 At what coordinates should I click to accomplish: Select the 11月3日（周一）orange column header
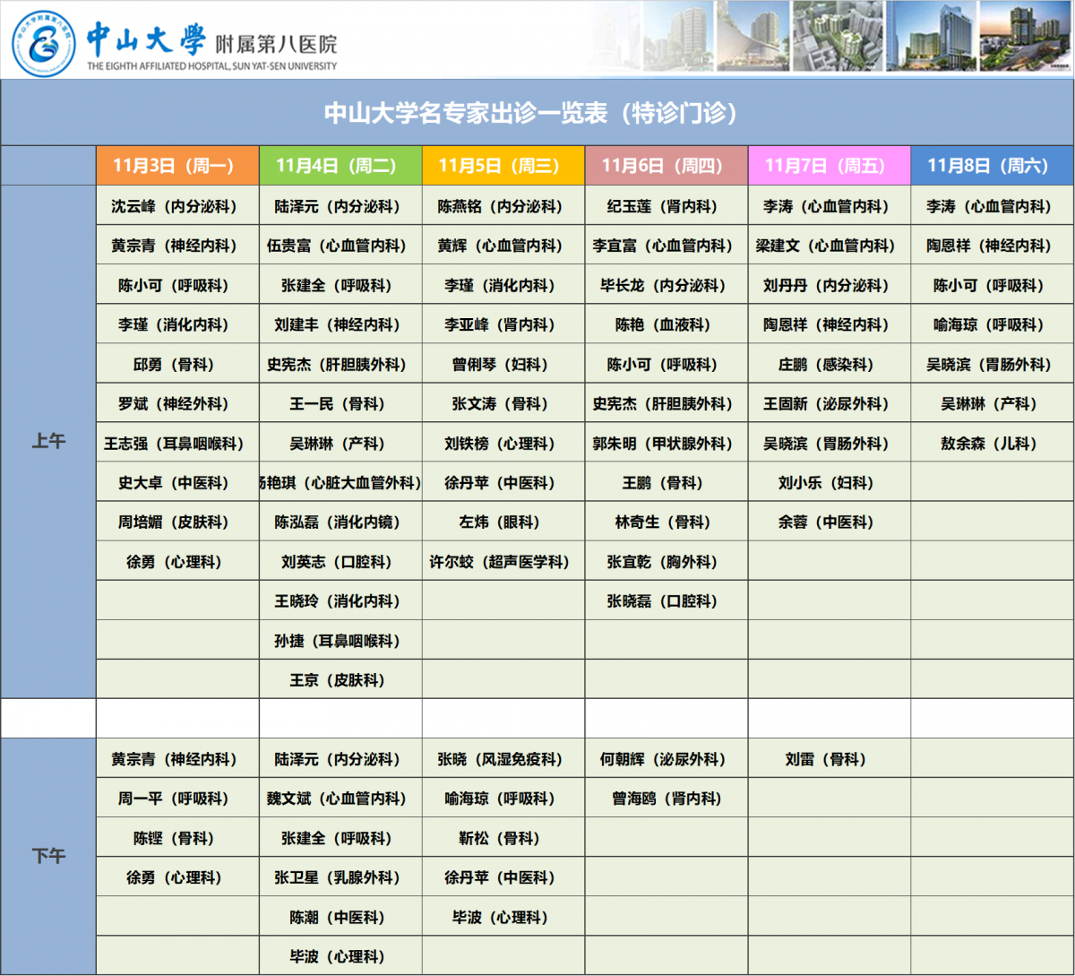tap(176, 165)
